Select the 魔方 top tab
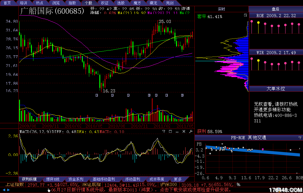This screenshot has height=193, width=303. click(x=137, y=3)
